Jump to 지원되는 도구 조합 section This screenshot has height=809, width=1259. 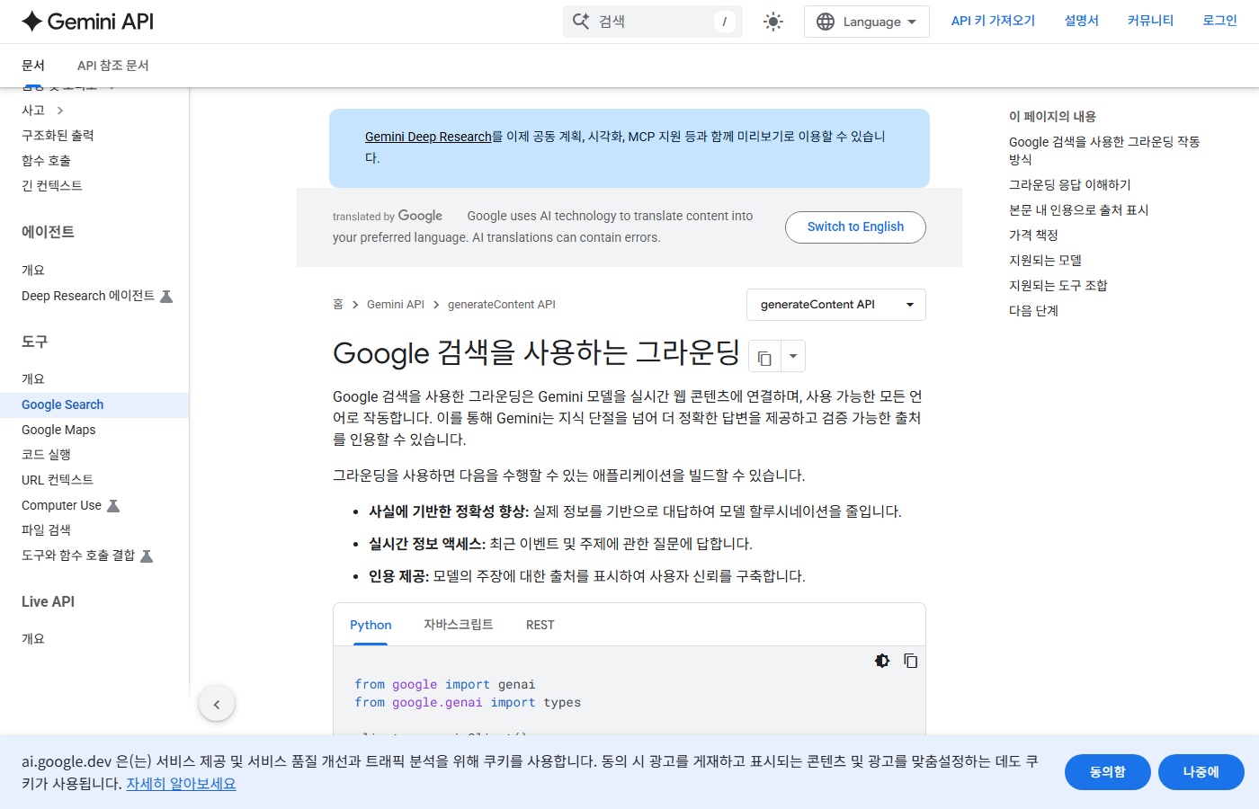click(1058, 286)
